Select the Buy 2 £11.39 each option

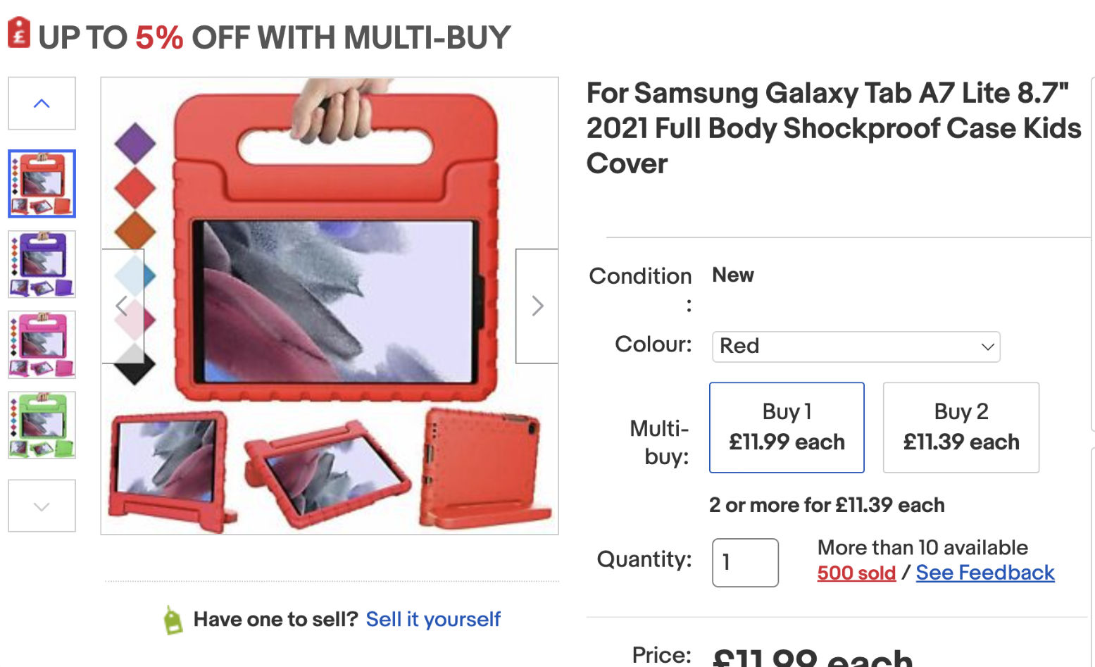pos(961,427)
